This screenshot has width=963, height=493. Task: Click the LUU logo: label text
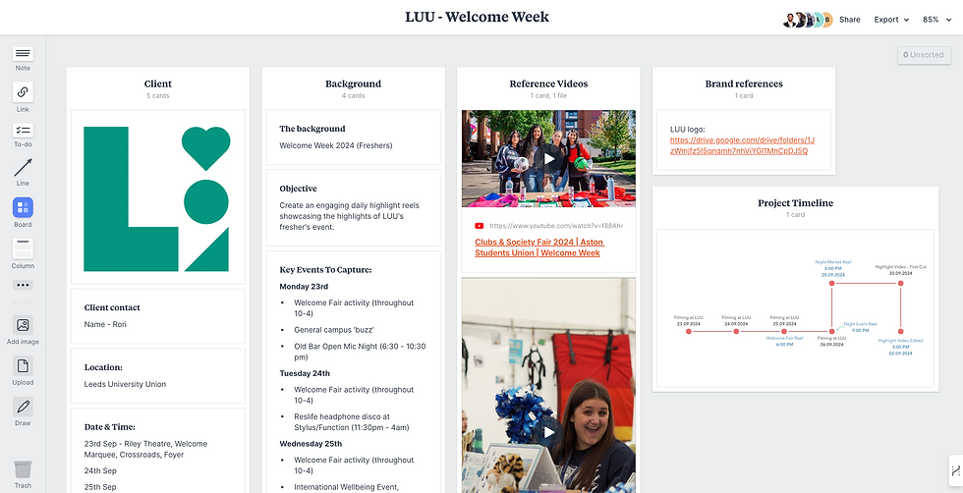tap(688, 130)
